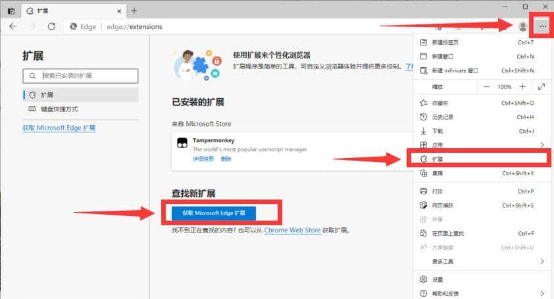
Task: Click the 应用 grid icon
Action: (x=423, y=145)
